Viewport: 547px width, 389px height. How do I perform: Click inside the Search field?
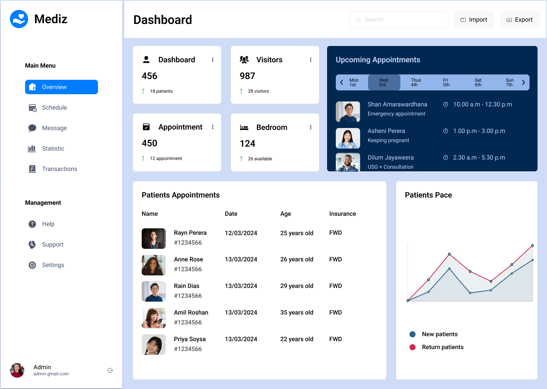(398, 19)
